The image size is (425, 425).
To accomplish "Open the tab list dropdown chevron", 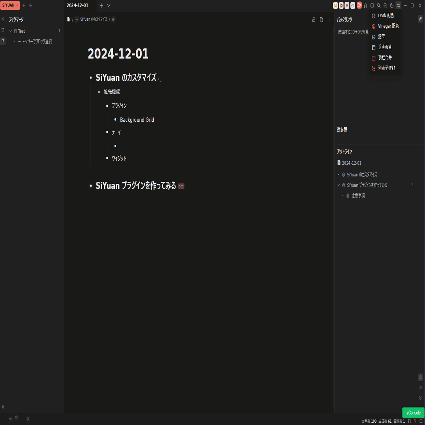I will tap(109, 5).
